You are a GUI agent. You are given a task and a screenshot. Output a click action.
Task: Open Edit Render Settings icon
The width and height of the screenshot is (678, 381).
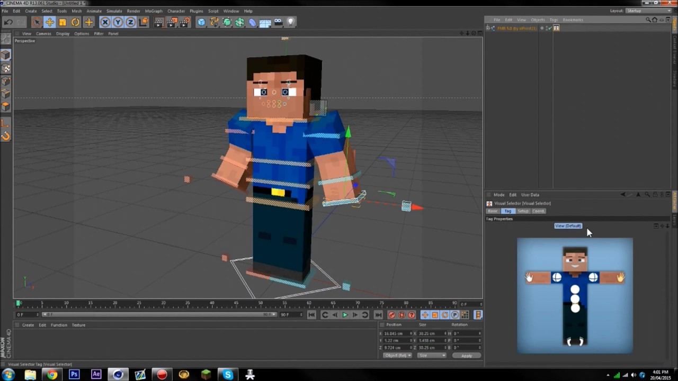(x=184, y=22)
